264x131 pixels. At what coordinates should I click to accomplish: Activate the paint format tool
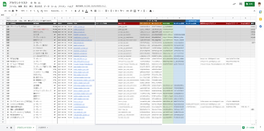pyautogui.click(x=16, y=11)
